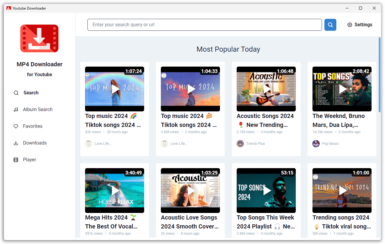Open title 'The Weeknd, Bruno Mars, Dua Lipa'
The width and height of the screenshot is (385, 244).
coord(339,120)
